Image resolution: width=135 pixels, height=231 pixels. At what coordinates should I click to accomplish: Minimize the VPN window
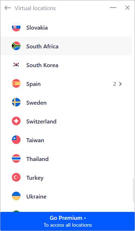click(x=113, y=8)
